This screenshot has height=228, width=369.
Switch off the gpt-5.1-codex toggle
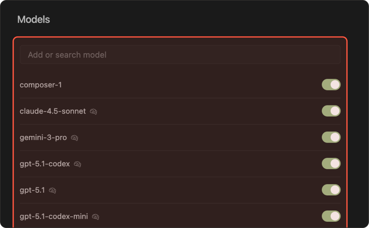coord(331,164)
